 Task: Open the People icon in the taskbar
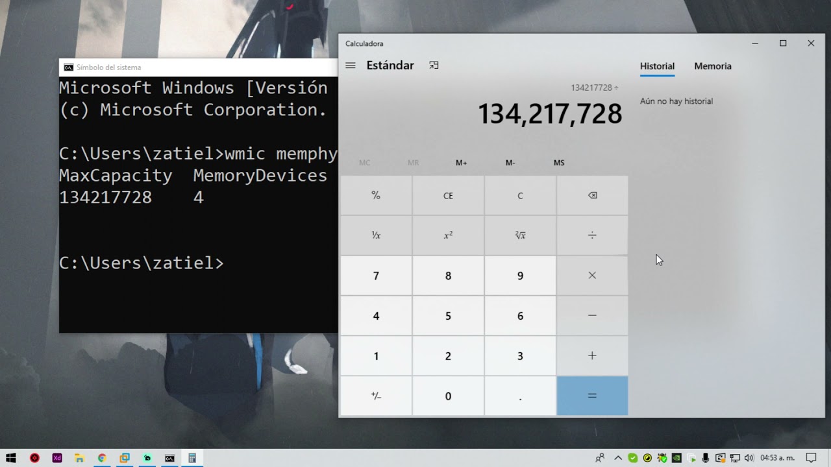[x=600, y=458]
